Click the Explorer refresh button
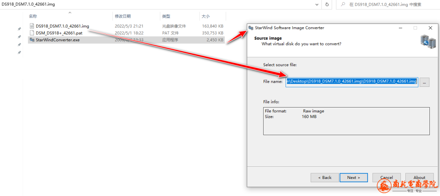The image size is (440, 196). coord(327,4)
